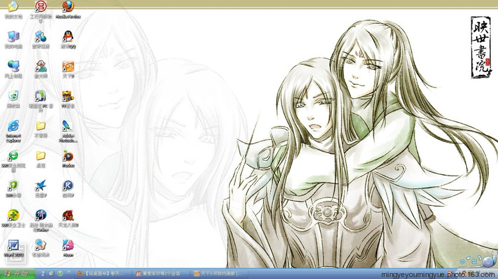The height and width of the screenshot is (279, 498).
Task: Launch Mozilla Firefox from the desktop
Action: coord(68,7)
